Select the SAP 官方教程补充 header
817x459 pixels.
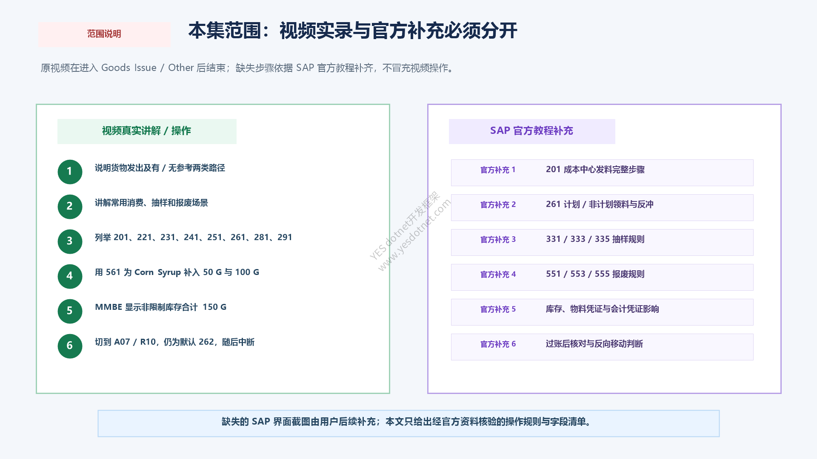(x=531, y=131)
